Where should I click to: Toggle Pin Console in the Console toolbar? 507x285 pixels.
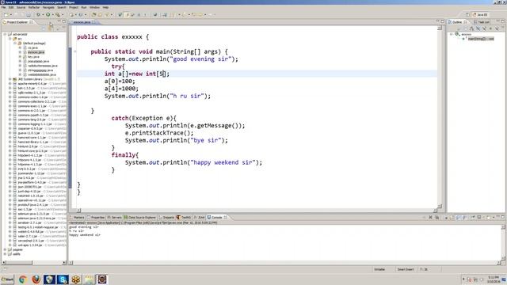point(472,217)
